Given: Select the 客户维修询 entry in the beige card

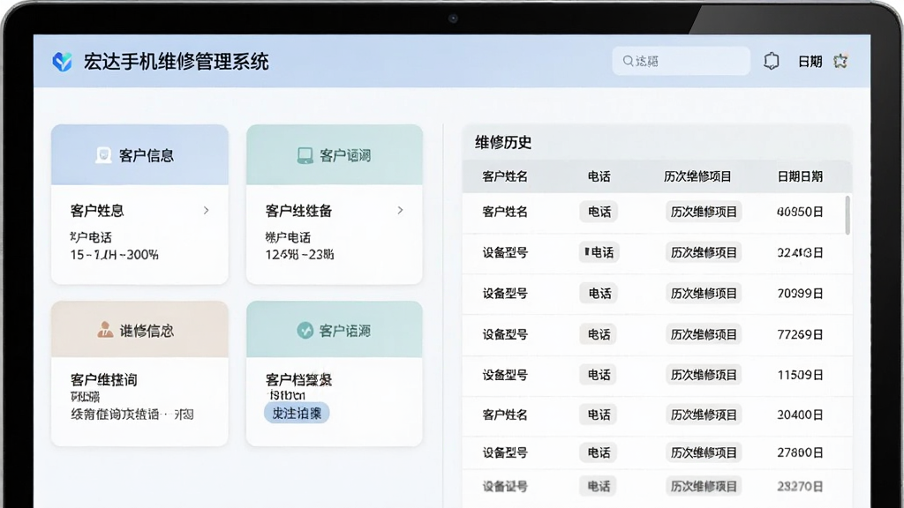Looking at the screenshot, I should (104, 379).
